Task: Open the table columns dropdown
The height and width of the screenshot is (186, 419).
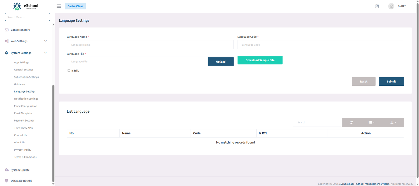Action: pos(371,122)
